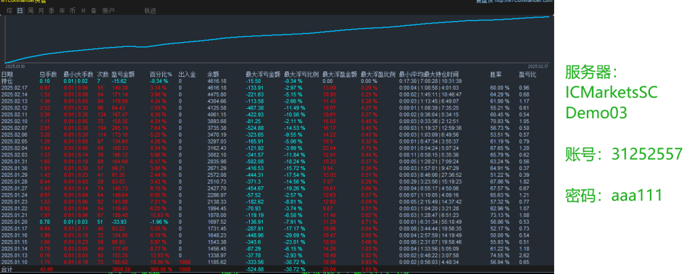Select the 2025.02.10 date row
697x274 pixels.
point(277,121)
